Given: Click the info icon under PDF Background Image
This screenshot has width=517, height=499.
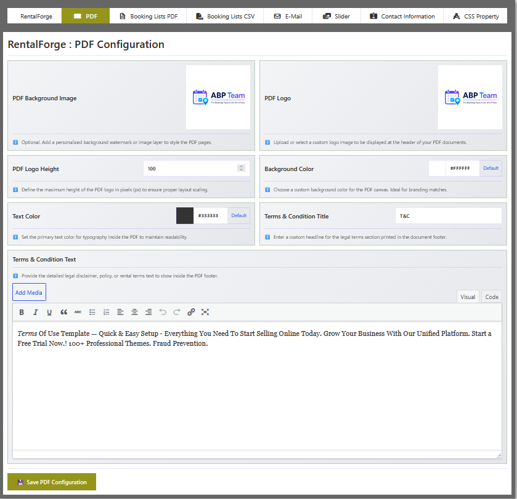Looking at the screenshot, I should pyautogui.click(x=15, y=143).
